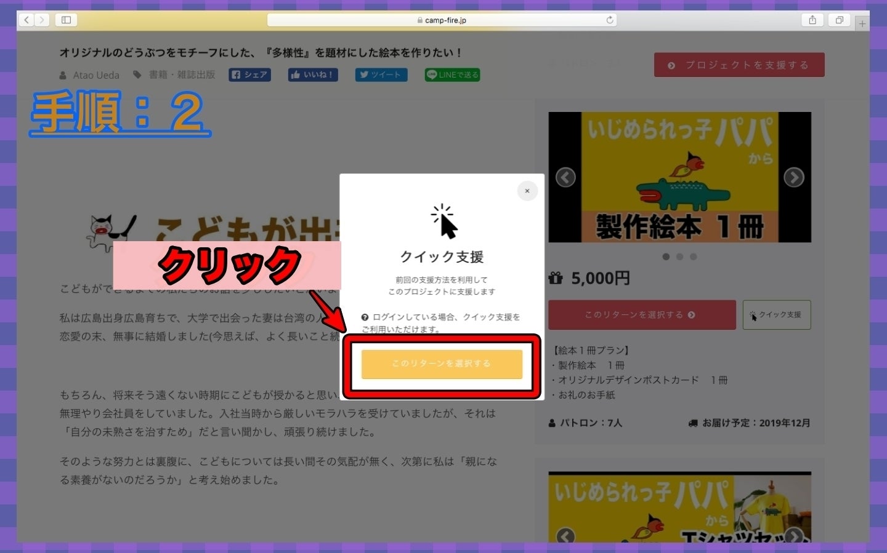Click the クイック支援 button beside reward
The width and height of the screenshot is (887, 553).
(776, 315)
